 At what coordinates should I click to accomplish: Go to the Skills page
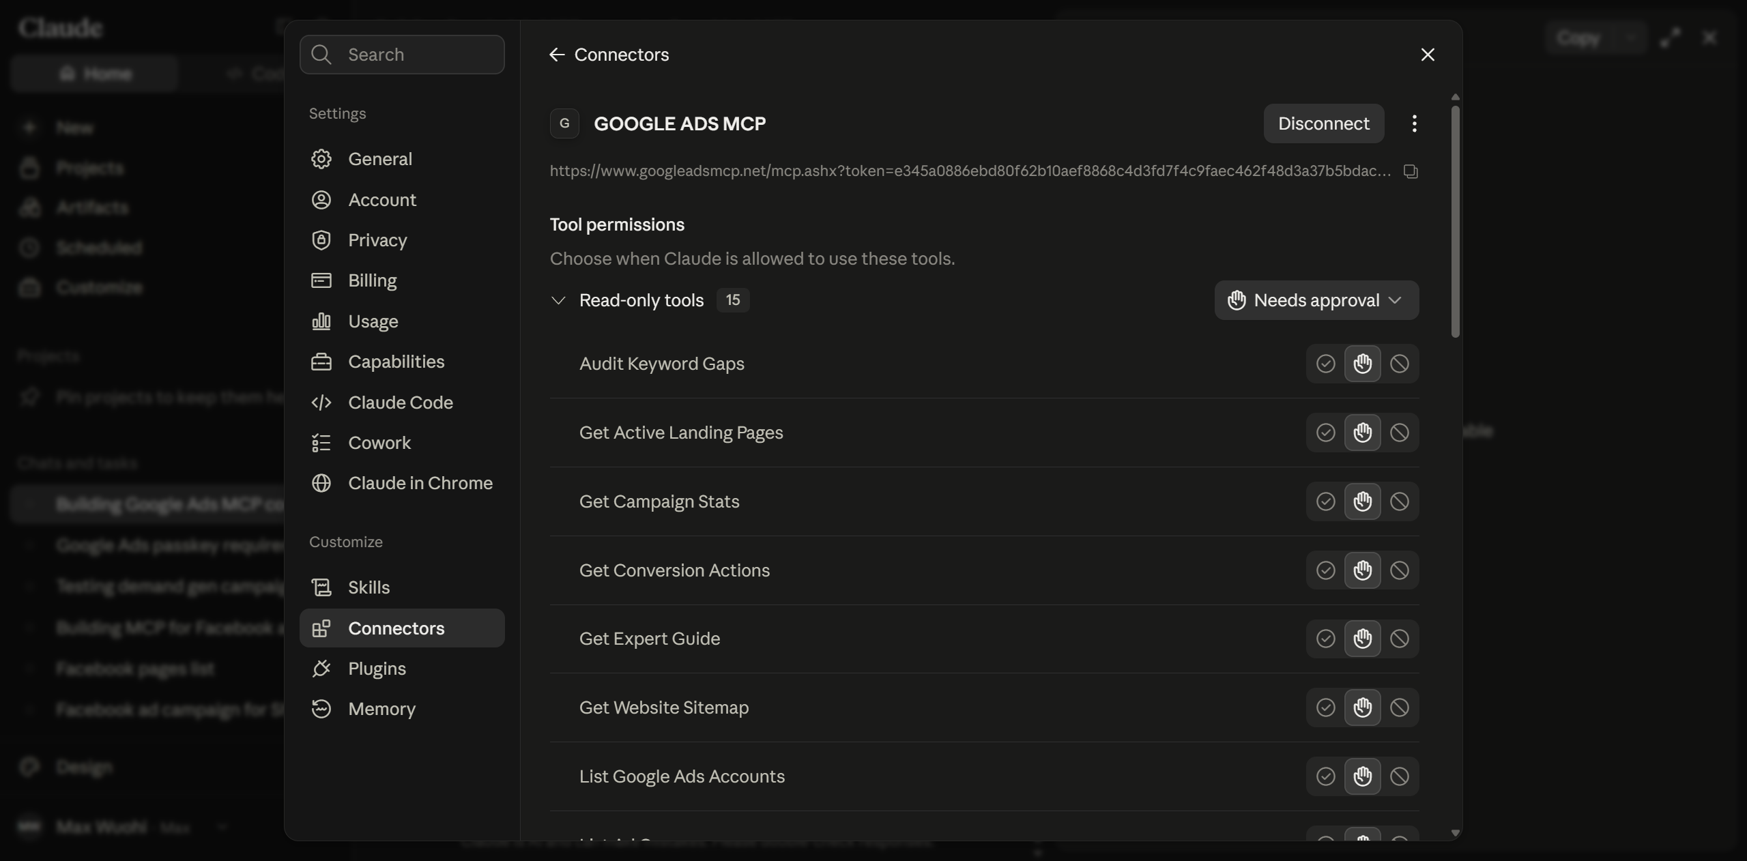tap(402, 587)
